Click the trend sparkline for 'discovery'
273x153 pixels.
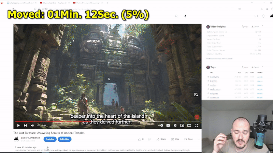pyautogui.click(x=260, y=77)
